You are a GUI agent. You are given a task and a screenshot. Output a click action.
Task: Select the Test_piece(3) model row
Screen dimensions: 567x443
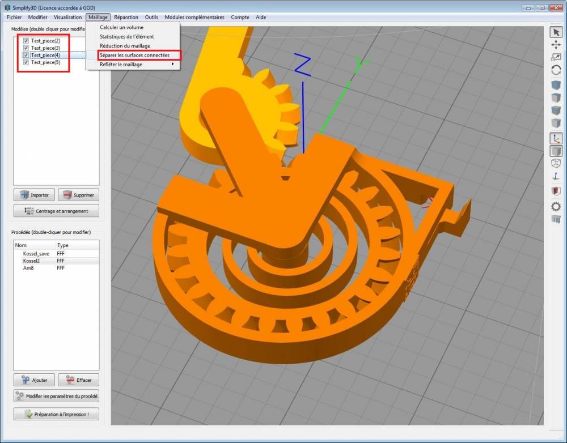[x=45, y=48]
